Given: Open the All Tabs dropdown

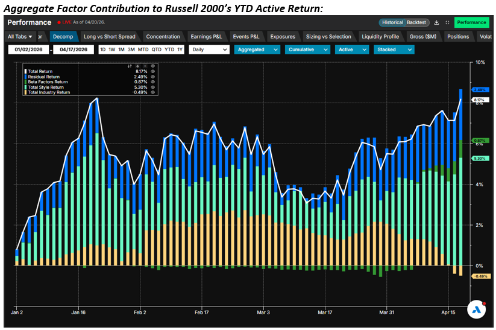Looking at the screenshot, I should [21, 37].
